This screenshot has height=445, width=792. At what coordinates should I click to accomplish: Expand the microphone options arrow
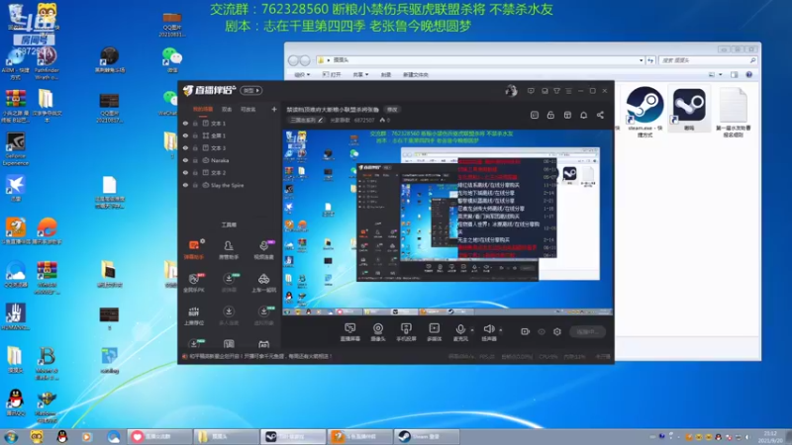(x=472, y=330)
